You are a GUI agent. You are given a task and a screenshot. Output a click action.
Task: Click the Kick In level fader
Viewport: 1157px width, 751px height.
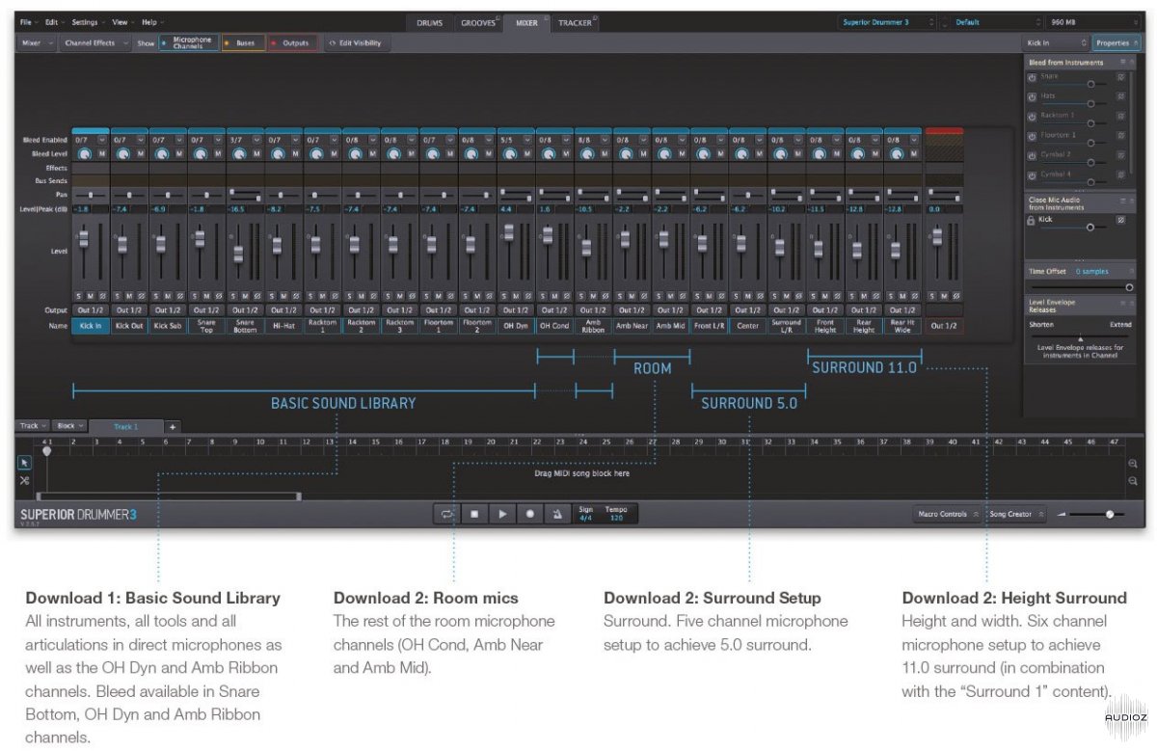coord(84,238)
